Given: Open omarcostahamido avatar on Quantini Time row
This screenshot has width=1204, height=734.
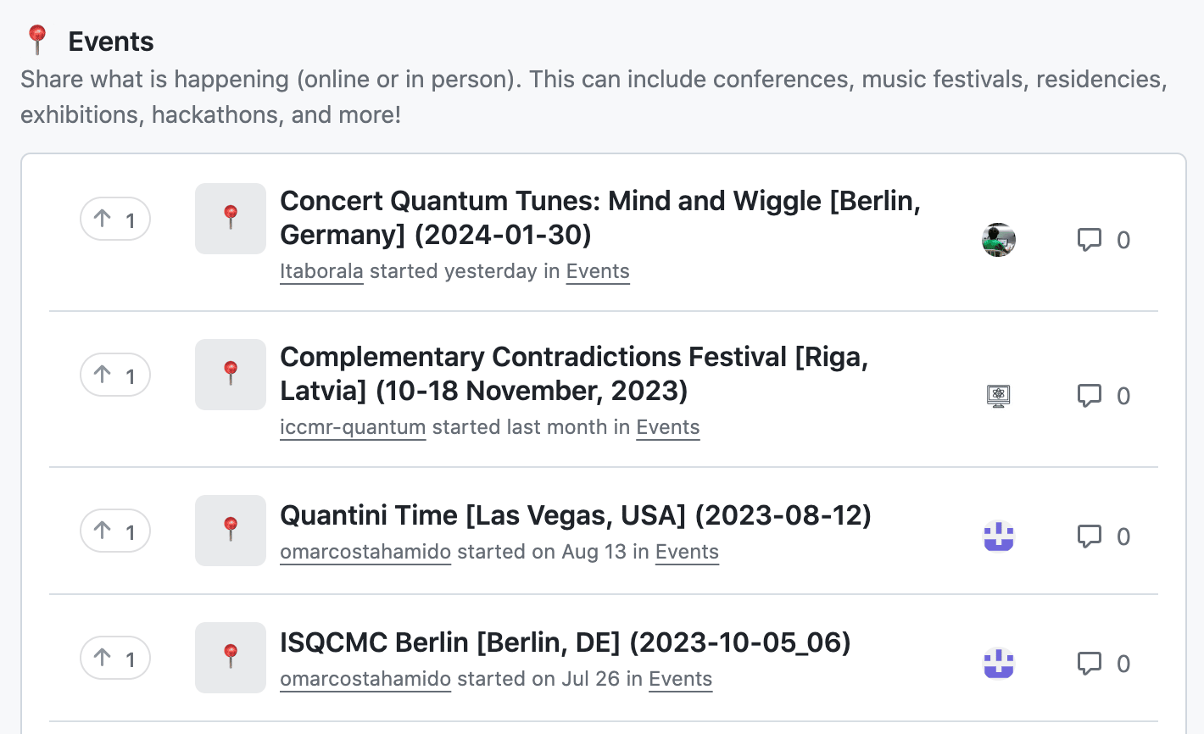Looking at the screenshot, I should coord(999,537).
